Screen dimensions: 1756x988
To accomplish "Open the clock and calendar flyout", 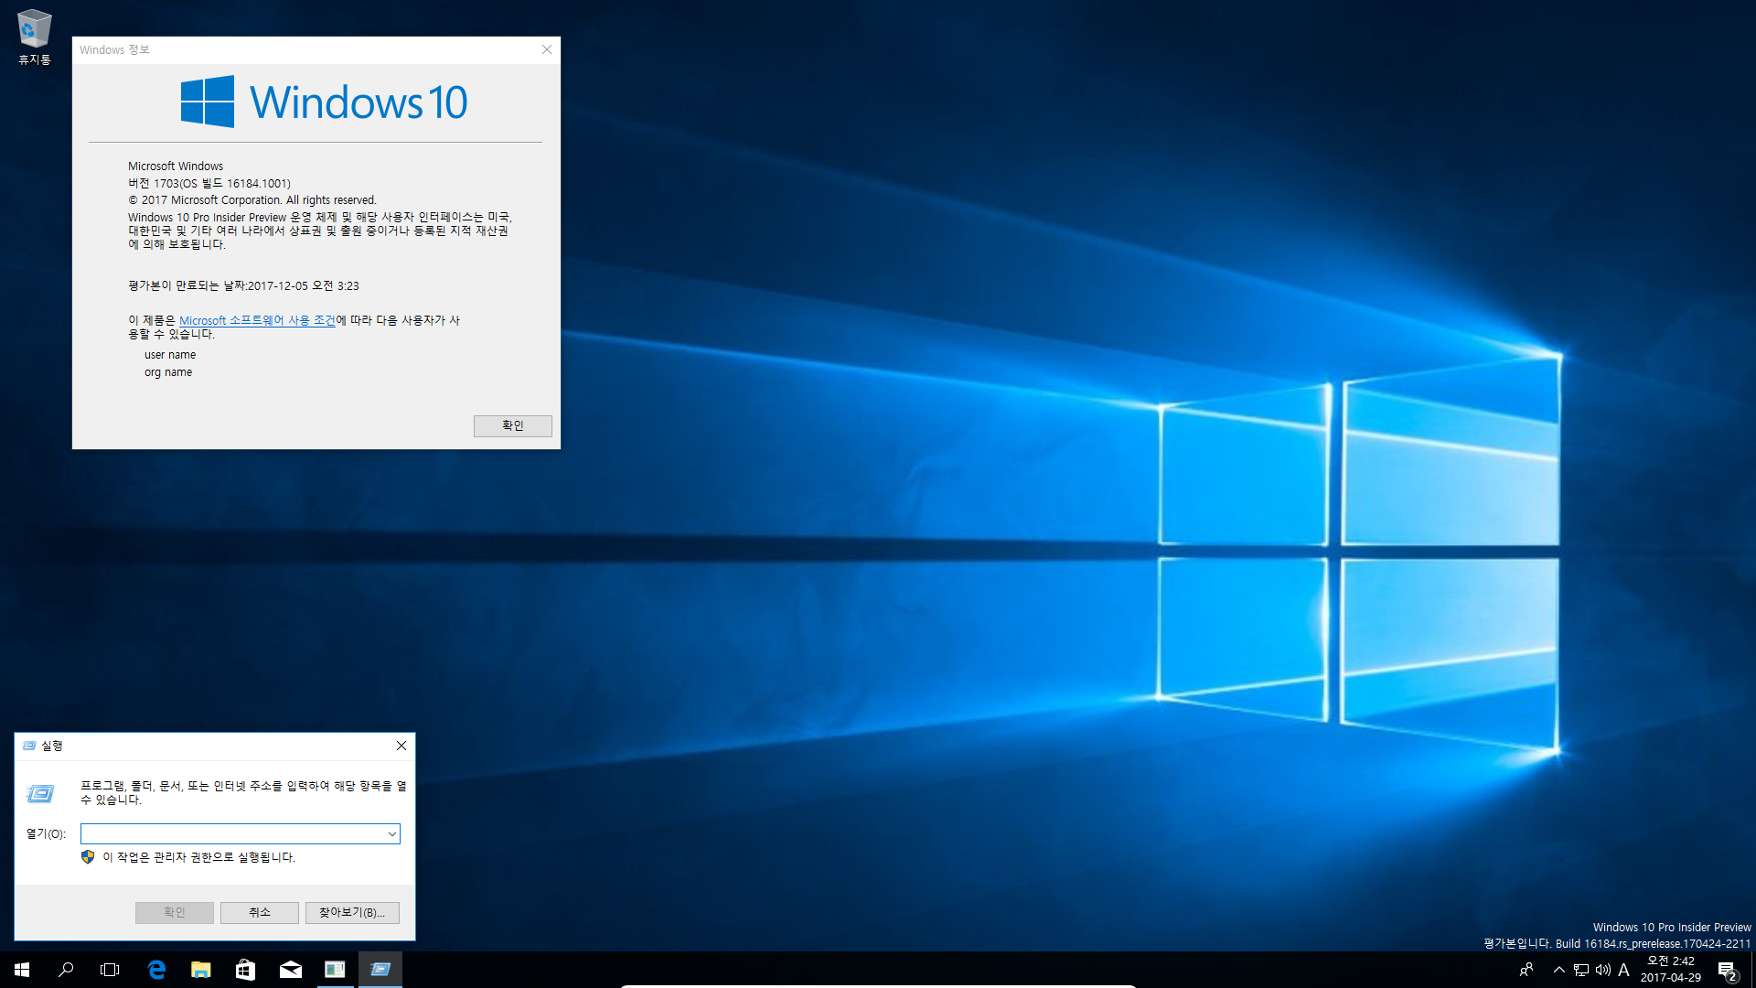I will pos(1671,970).
